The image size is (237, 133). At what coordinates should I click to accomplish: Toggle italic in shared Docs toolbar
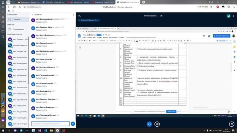[x=132, y=41]
